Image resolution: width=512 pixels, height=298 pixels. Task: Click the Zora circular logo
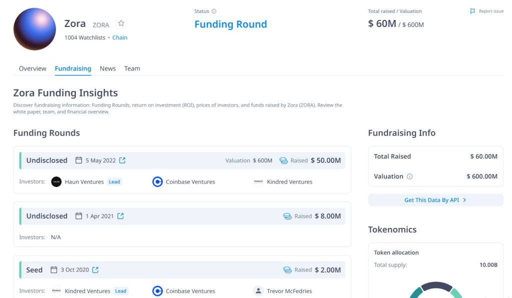click(x=34, y=29)
